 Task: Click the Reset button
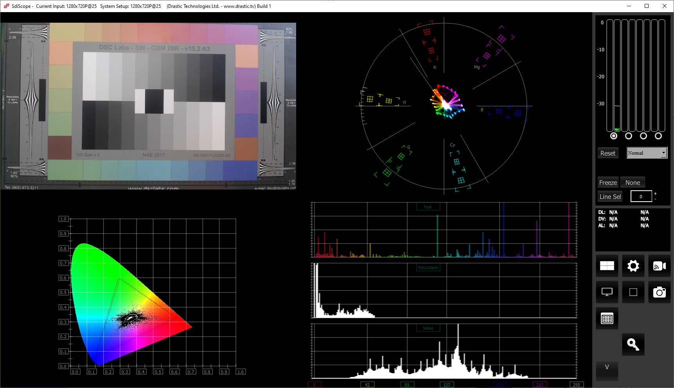coord(608,153)
